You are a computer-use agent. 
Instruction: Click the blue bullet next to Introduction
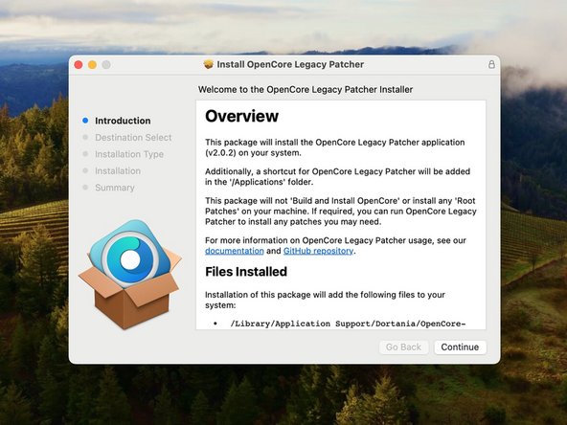pyautogui.click(x=85, y=121)
